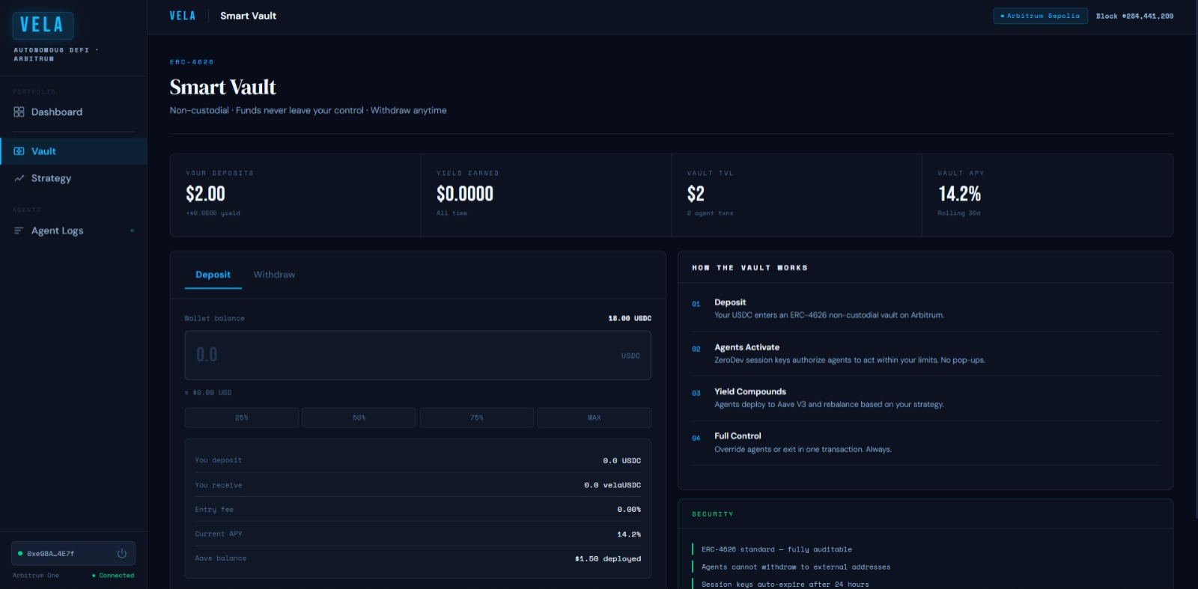Viewport: 1198px width, 589px height.
Task: Click the disconnect power icon beside the wallet address
Action: (122, 554)
